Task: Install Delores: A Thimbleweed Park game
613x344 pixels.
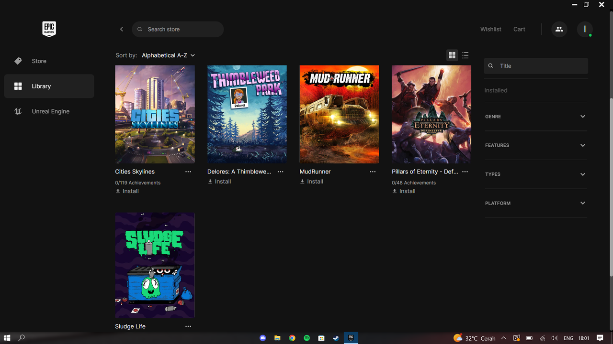Action: [x=219, y=182]
